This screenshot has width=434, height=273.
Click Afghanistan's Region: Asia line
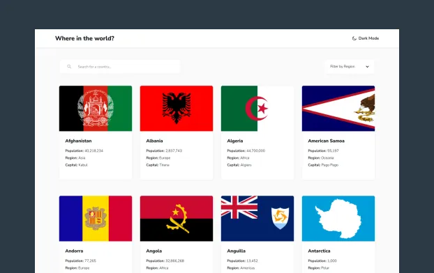(x=75, y=158)
